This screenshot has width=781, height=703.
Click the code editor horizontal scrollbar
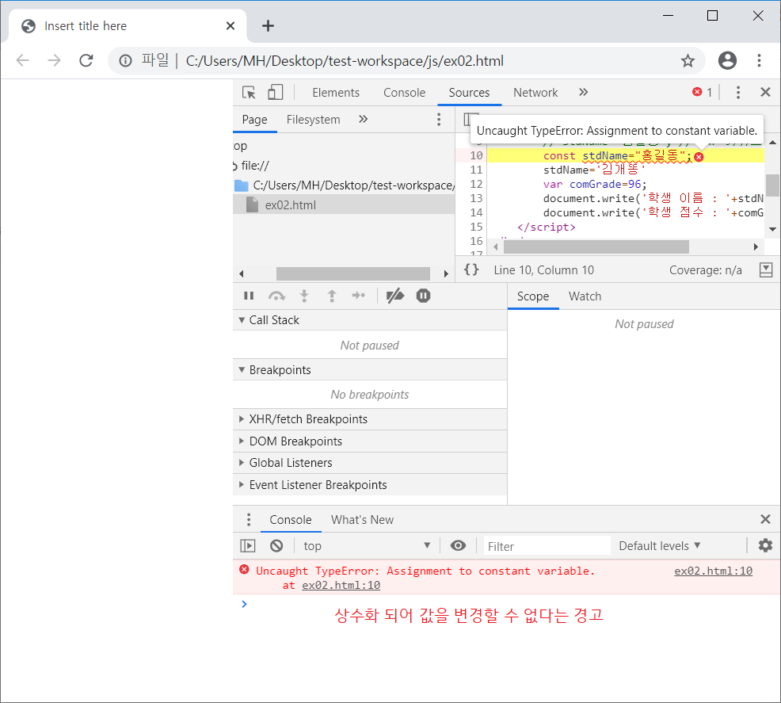click(x=596, y=246)
